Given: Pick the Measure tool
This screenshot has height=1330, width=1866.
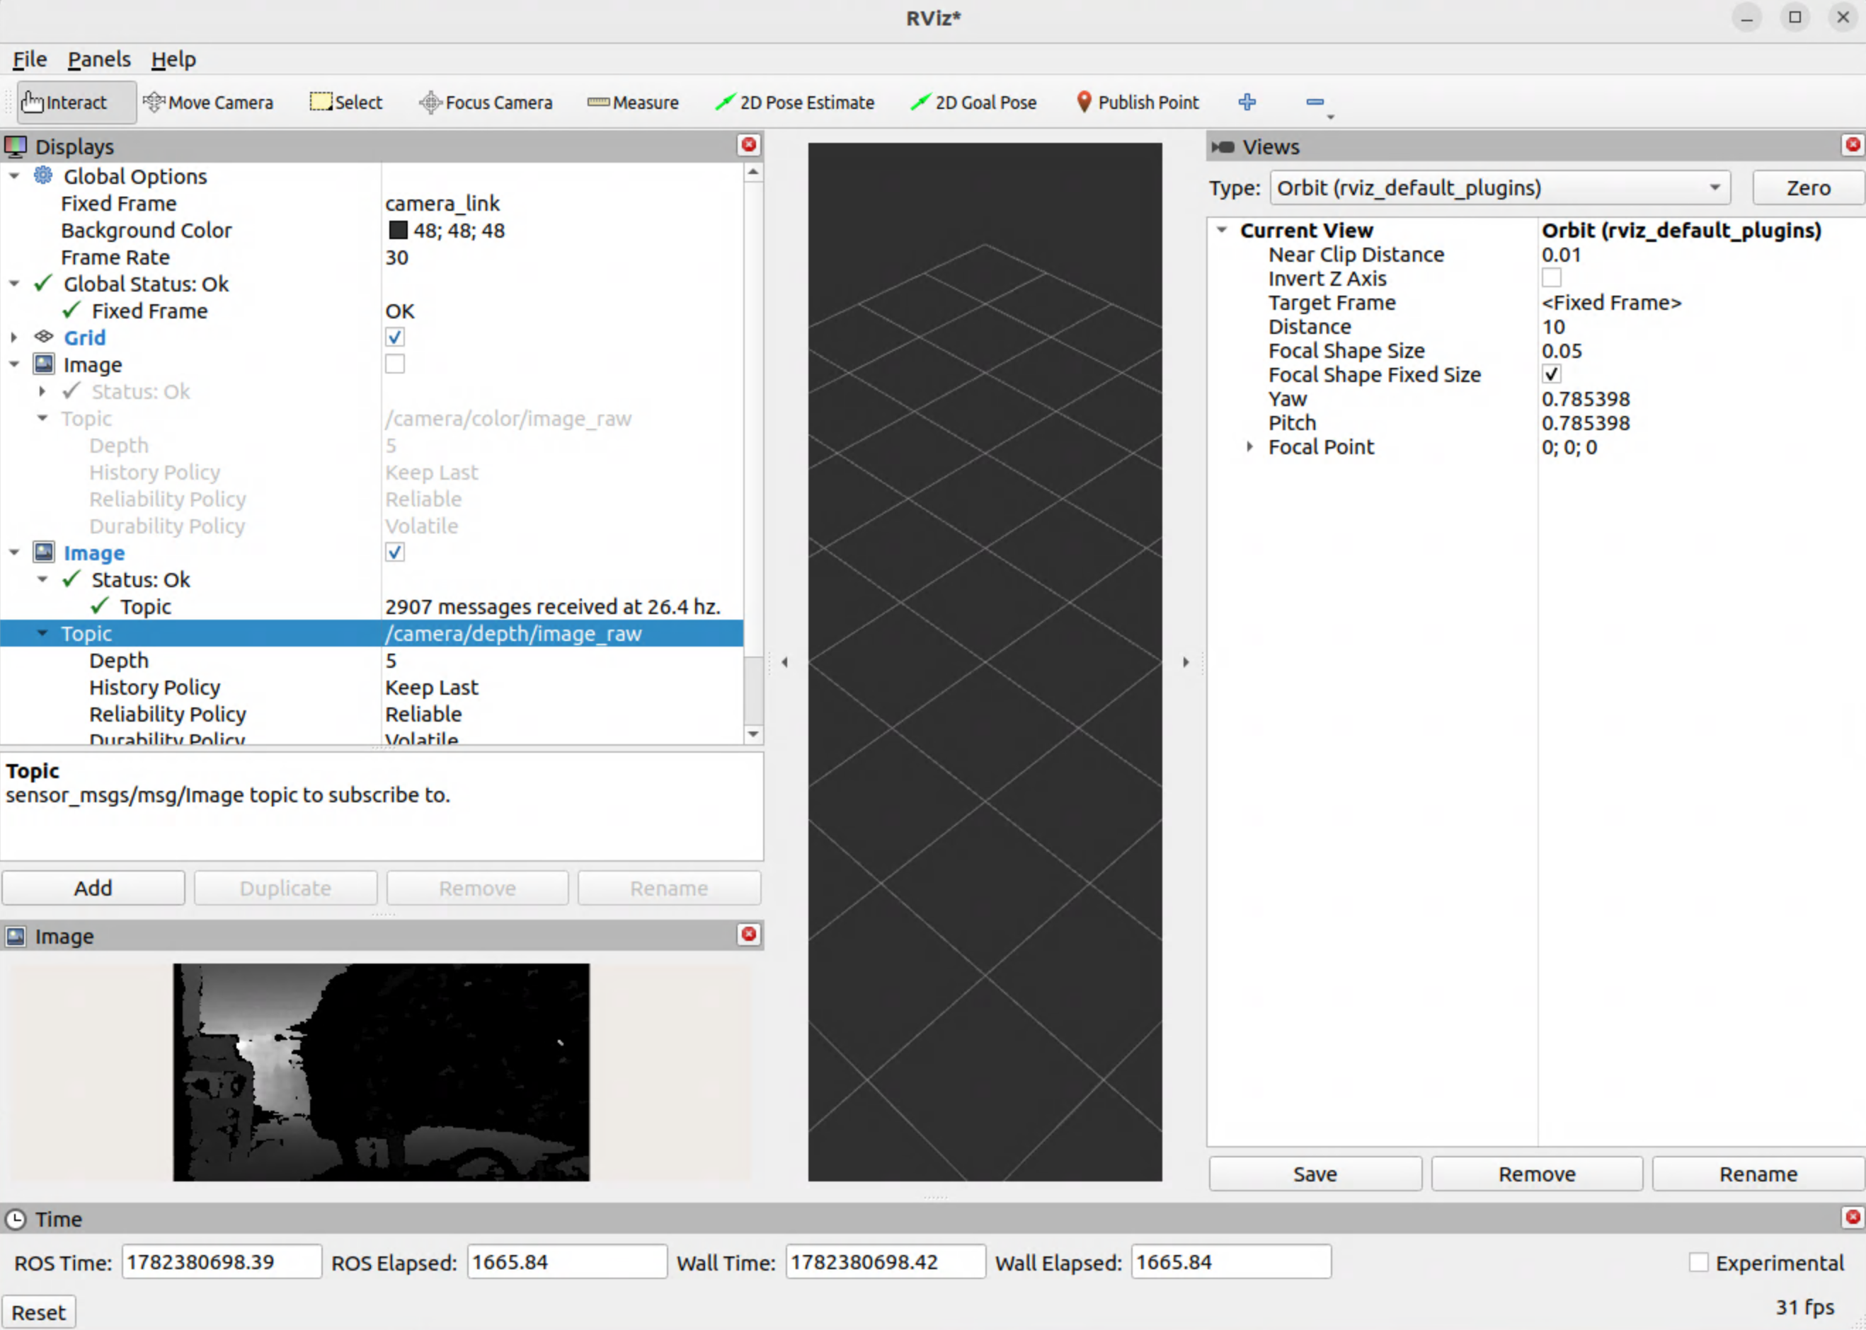Looking at the screenshot, I should (x=633, y=103).
